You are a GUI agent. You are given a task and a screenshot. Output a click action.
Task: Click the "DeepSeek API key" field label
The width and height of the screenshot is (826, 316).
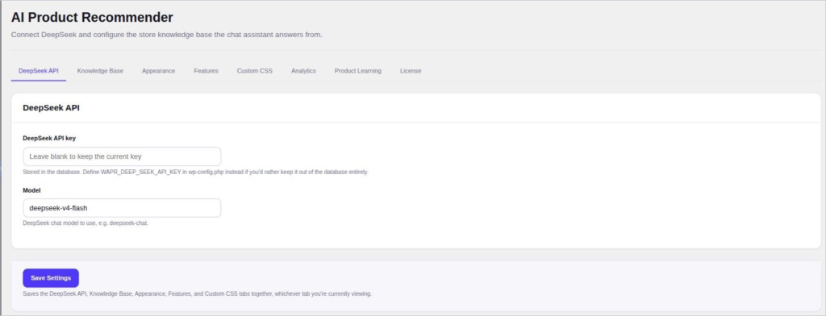[49, 138]
